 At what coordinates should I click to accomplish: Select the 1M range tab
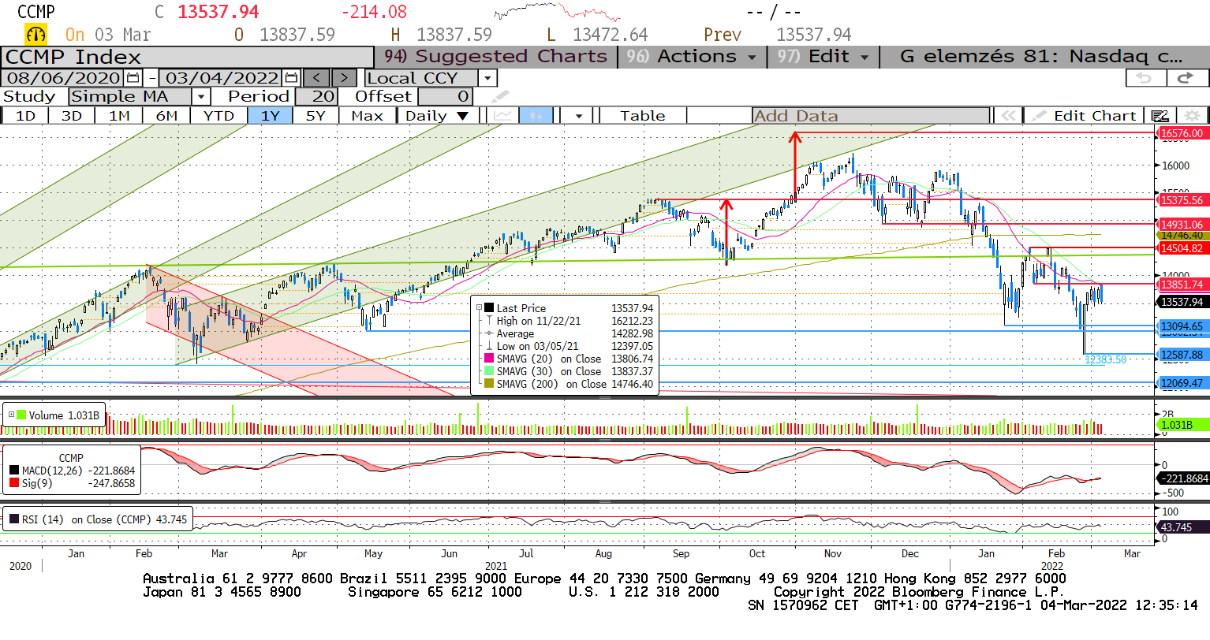coord(119,116)
